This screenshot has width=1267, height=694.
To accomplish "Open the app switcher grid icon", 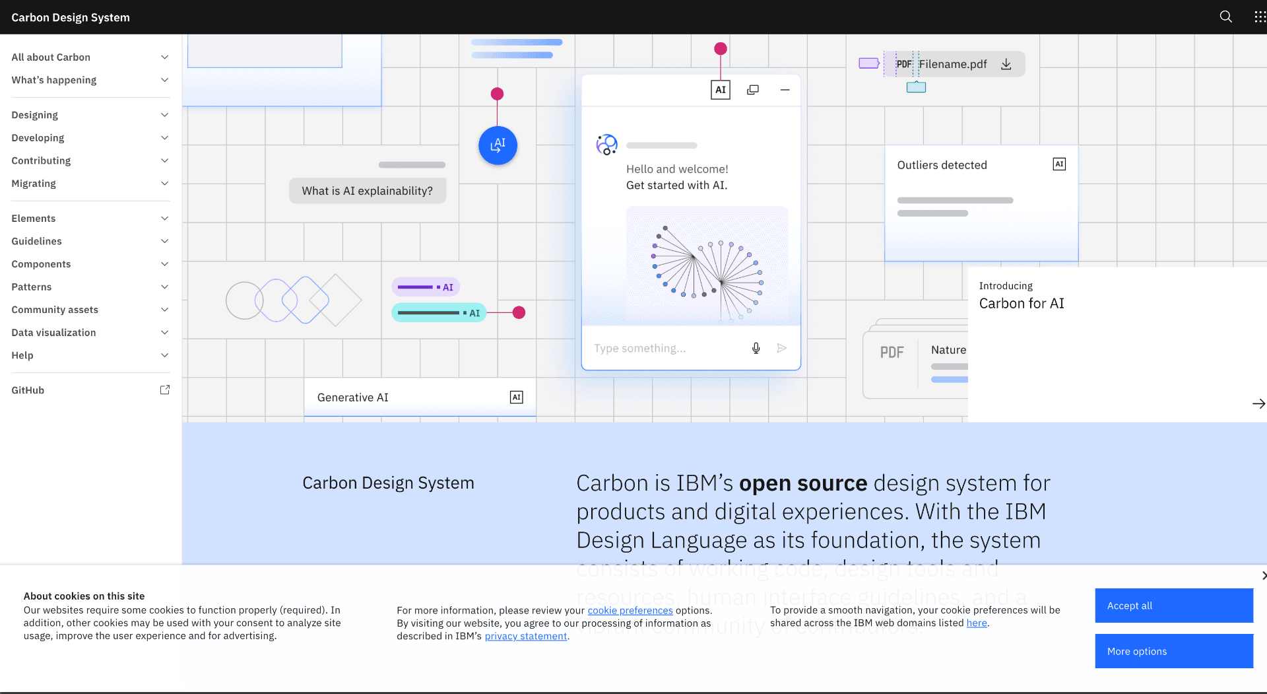I will [x=1260, y=17].
